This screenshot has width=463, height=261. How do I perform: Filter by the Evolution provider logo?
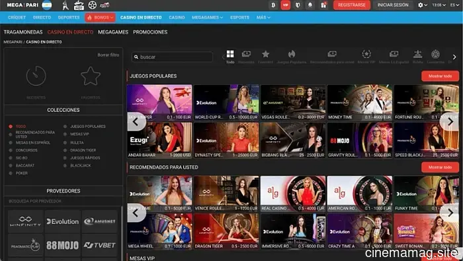pos(63,221)
